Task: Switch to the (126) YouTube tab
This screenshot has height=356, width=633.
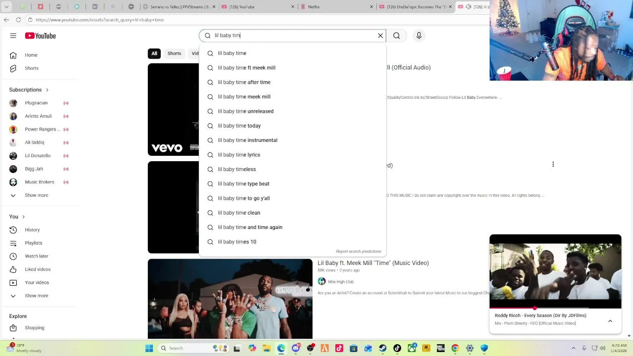Action: (x=257, y=7)
